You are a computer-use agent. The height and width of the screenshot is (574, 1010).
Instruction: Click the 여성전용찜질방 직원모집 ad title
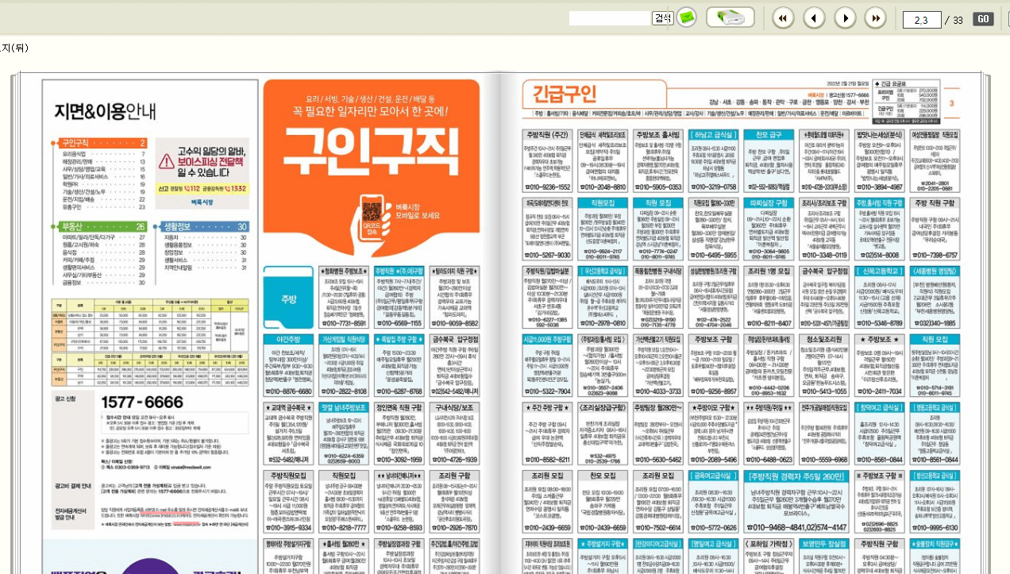point(935,135)
